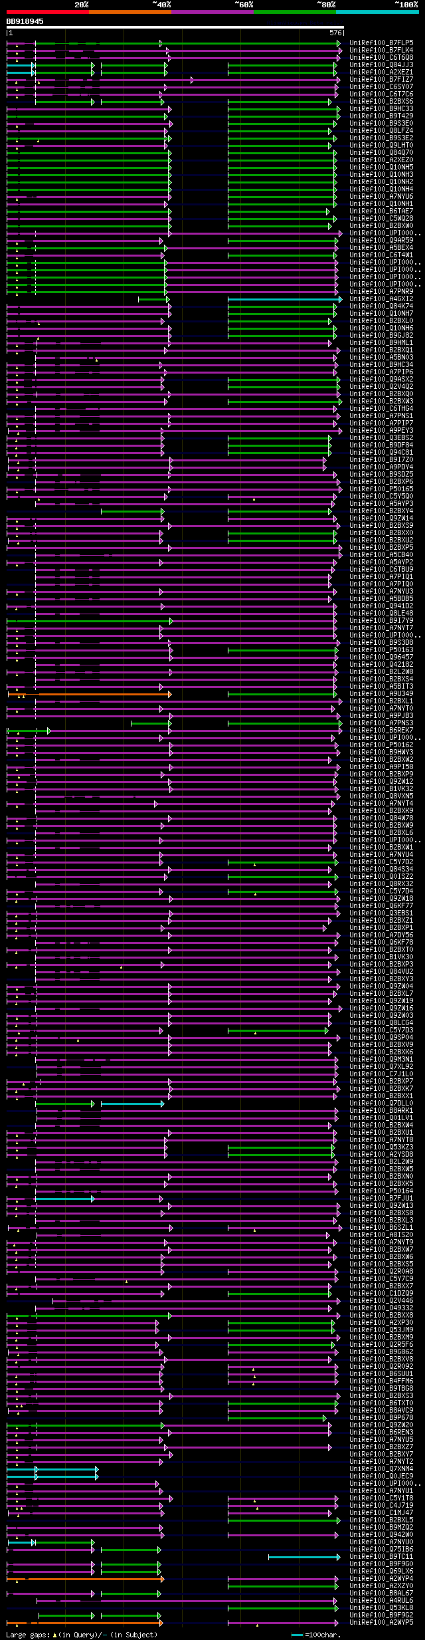Open hit UniRef100_Q84JJ3
The image size is (425, 1640).
pyautogui.click(x=381, y=64)
